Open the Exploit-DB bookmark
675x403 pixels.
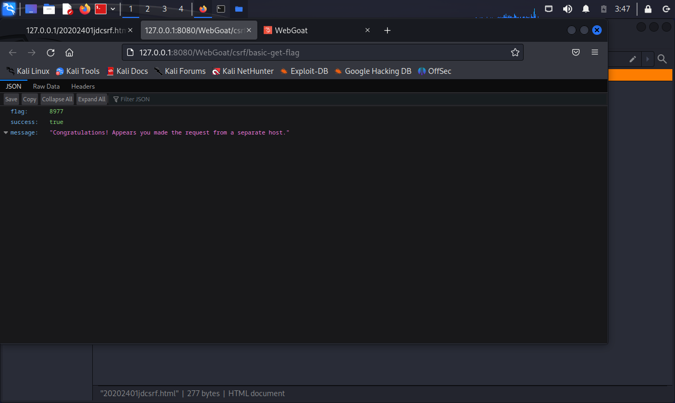304,71
